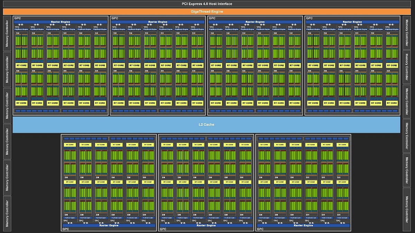Screen dimensions: 415x233
Task: Select the orange GigaThread Engine bar
Action: coord(207,11)
